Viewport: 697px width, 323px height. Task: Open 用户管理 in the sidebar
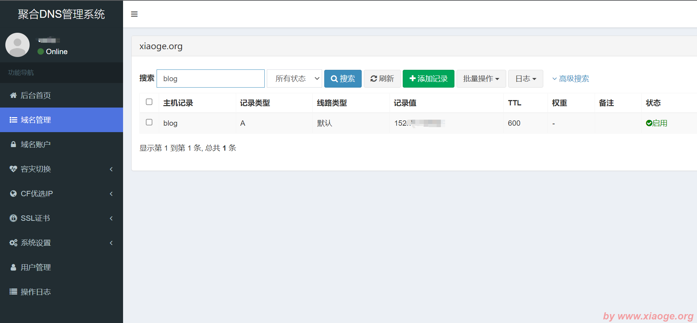pos(36,267)
